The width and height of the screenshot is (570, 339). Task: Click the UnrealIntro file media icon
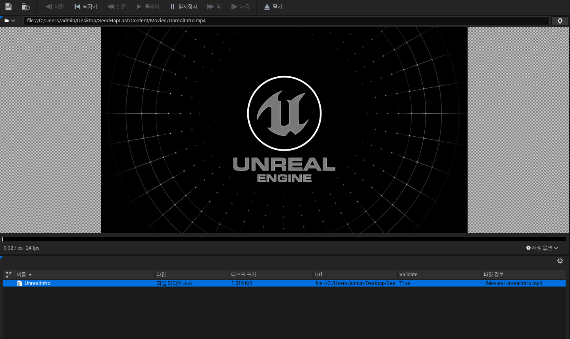tap(19, 283)
